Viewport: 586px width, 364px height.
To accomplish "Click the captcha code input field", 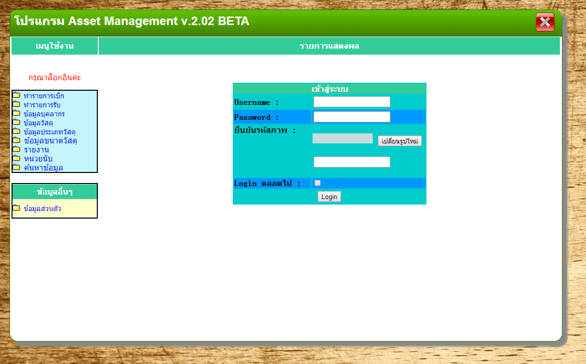I will [352, 161].
